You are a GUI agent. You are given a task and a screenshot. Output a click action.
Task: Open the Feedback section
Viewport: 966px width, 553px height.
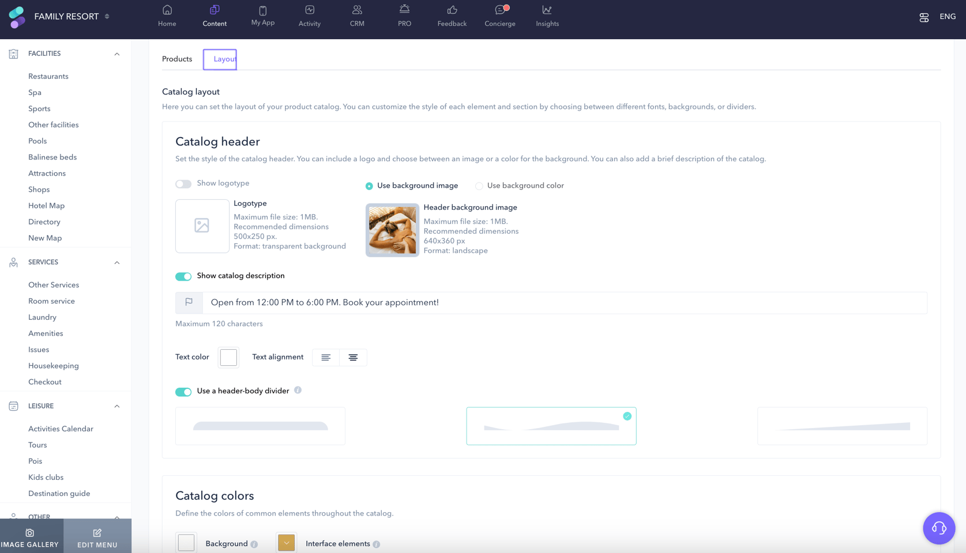point(452,16)
